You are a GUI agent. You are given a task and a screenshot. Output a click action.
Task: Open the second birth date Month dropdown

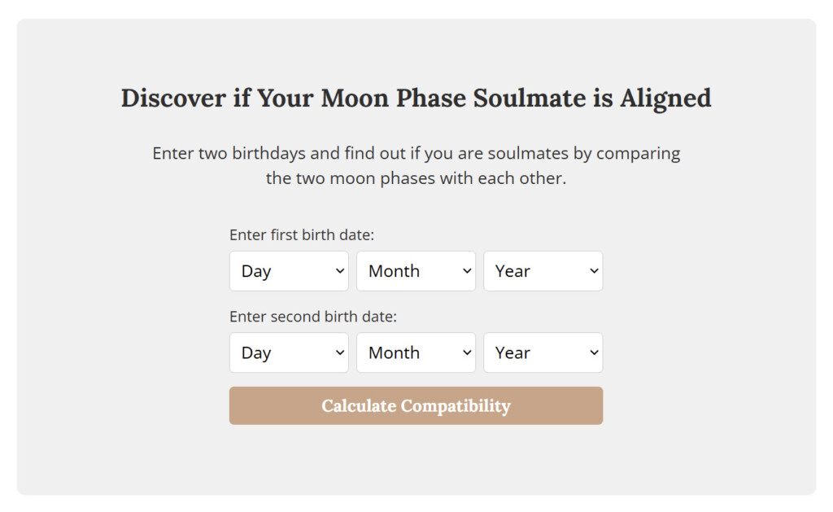tap(416, 352)
